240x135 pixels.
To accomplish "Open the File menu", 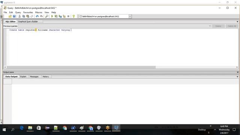I will click(5, 12).
